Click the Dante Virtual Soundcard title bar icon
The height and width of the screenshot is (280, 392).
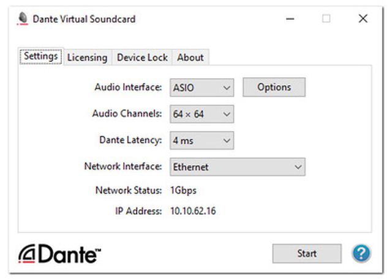click(x=23, y=18)
